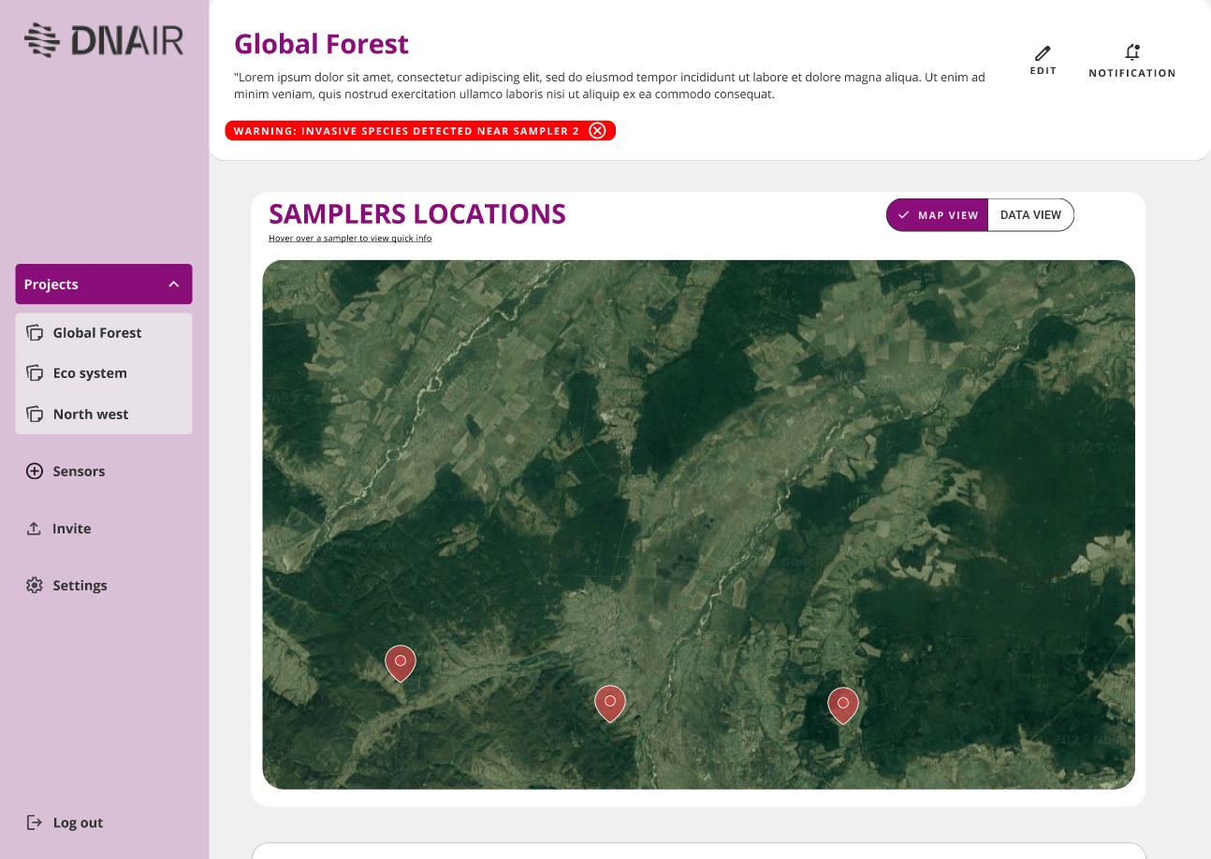1211x859 pixels.
Task: Click the DNAIR logo
Action: [x=104, y=40]
